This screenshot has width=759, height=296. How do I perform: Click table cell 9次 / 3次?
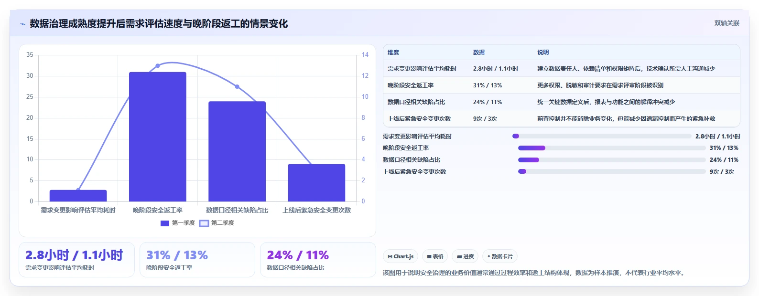tap(485, 119)
